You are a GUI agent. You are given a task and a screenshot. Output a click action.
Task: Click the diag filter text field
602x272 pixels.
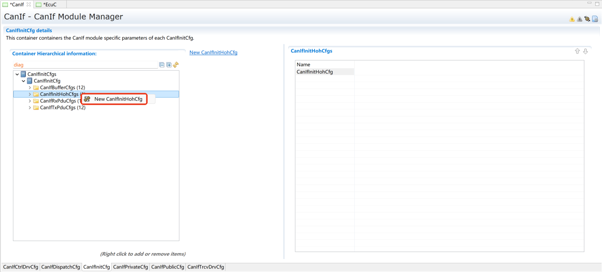click(84, 65)
